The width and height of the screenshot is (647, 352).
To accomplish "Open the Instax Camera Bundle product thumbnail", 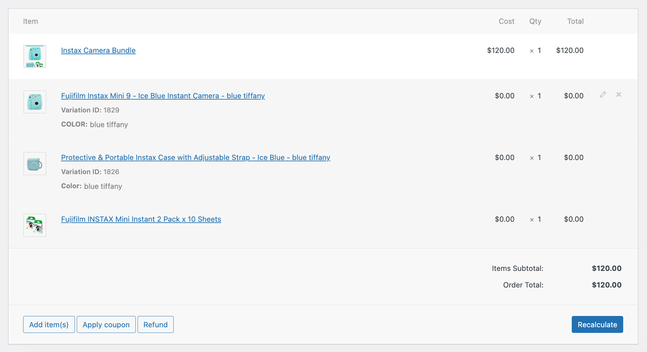I will tap(35, 56).
